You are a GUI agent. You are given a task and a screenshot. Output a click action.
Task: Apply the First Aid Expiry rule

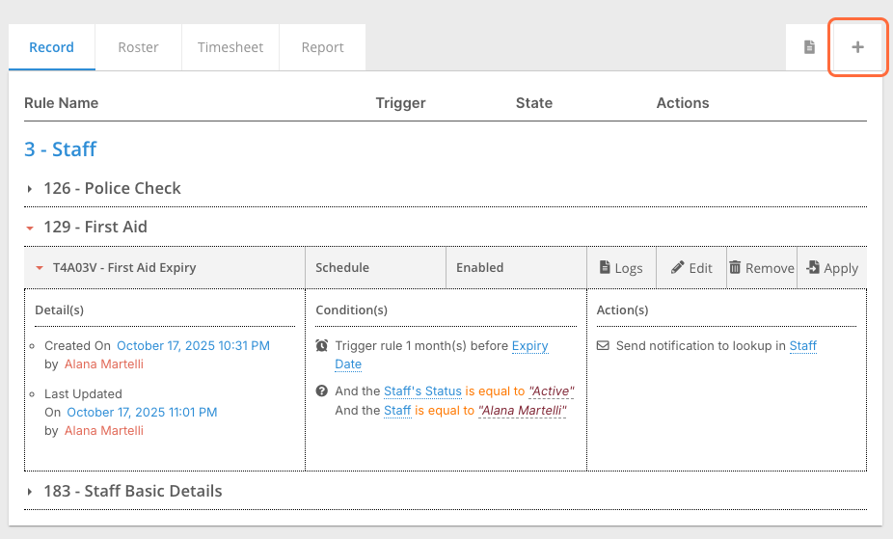pos(832,268)
